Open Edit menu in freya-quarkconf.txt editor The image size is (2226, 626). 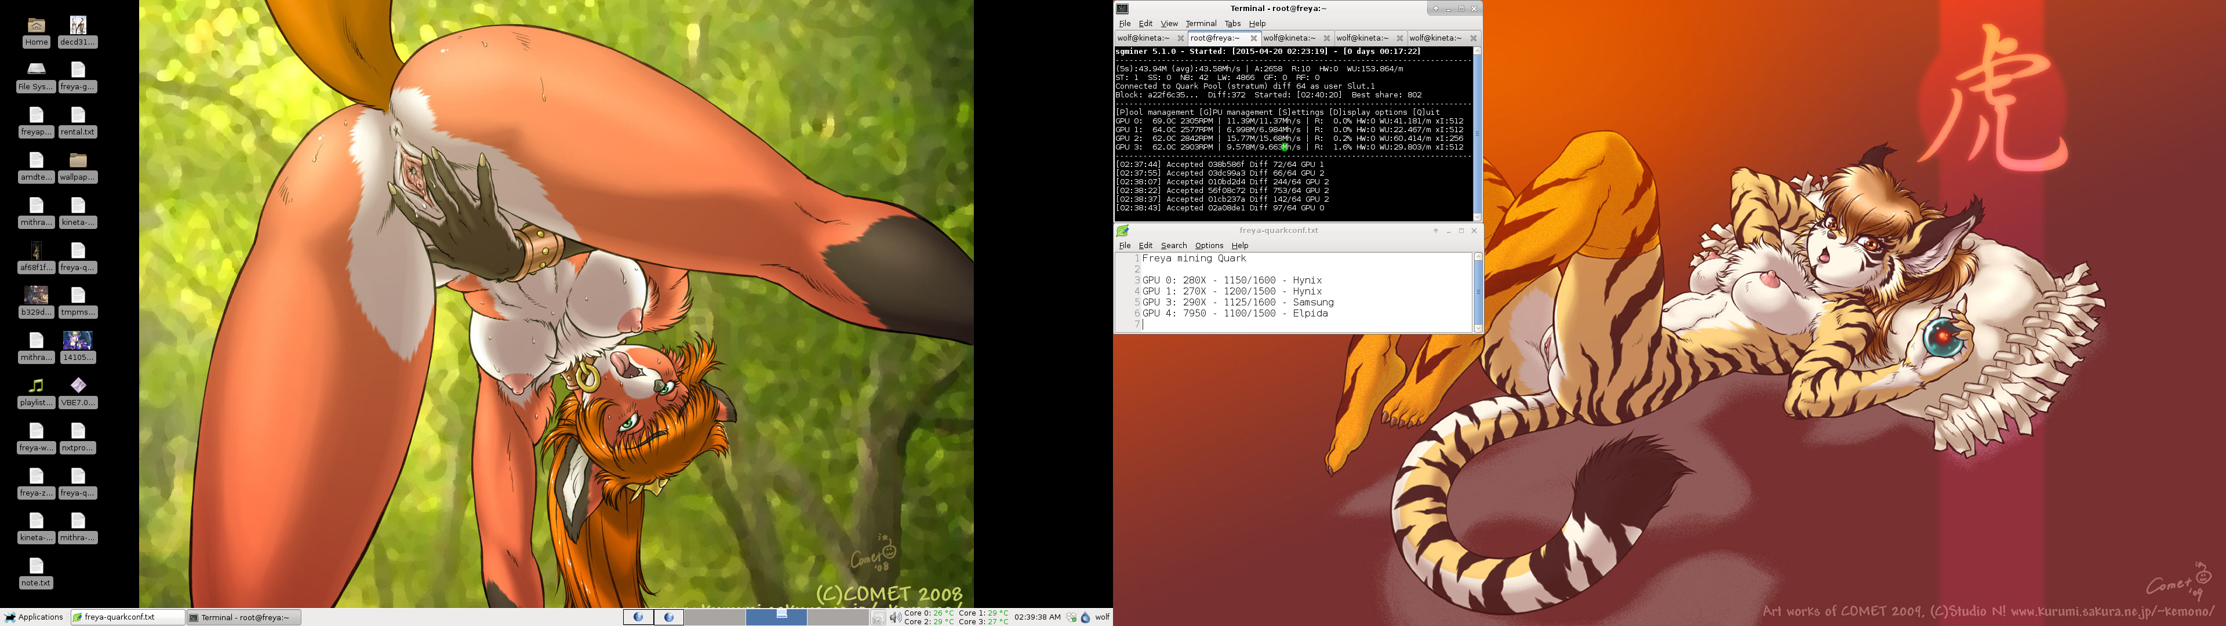coord(1145,246)
